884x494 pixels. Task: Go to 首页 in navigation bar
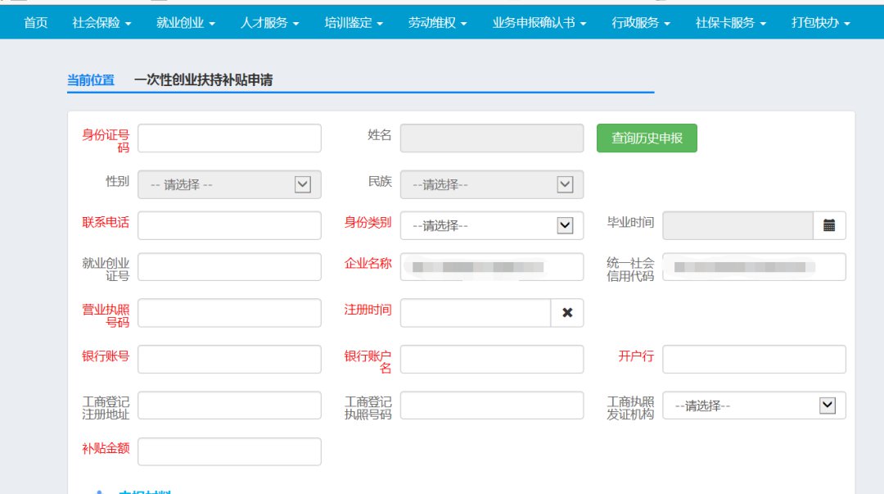(x=36, y=23)
